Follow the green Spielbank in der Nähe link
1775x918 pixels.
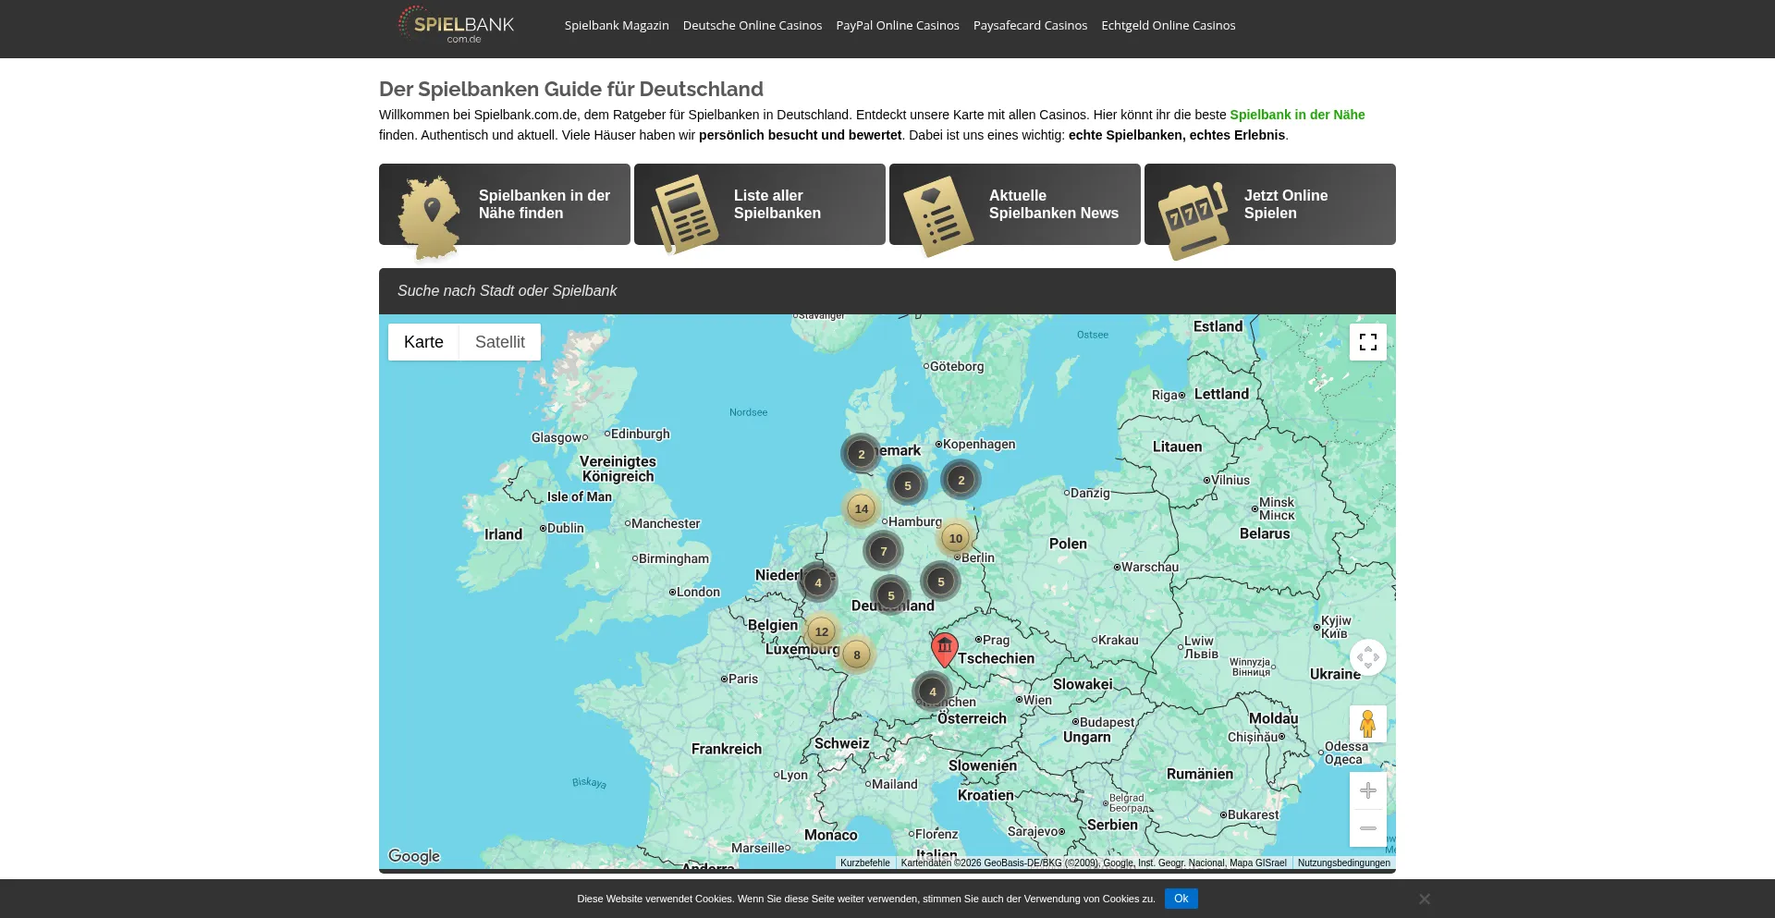pos(1297,115)
